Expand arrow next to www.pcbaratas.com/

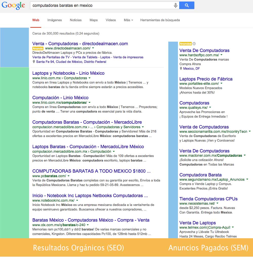(68, 176)
